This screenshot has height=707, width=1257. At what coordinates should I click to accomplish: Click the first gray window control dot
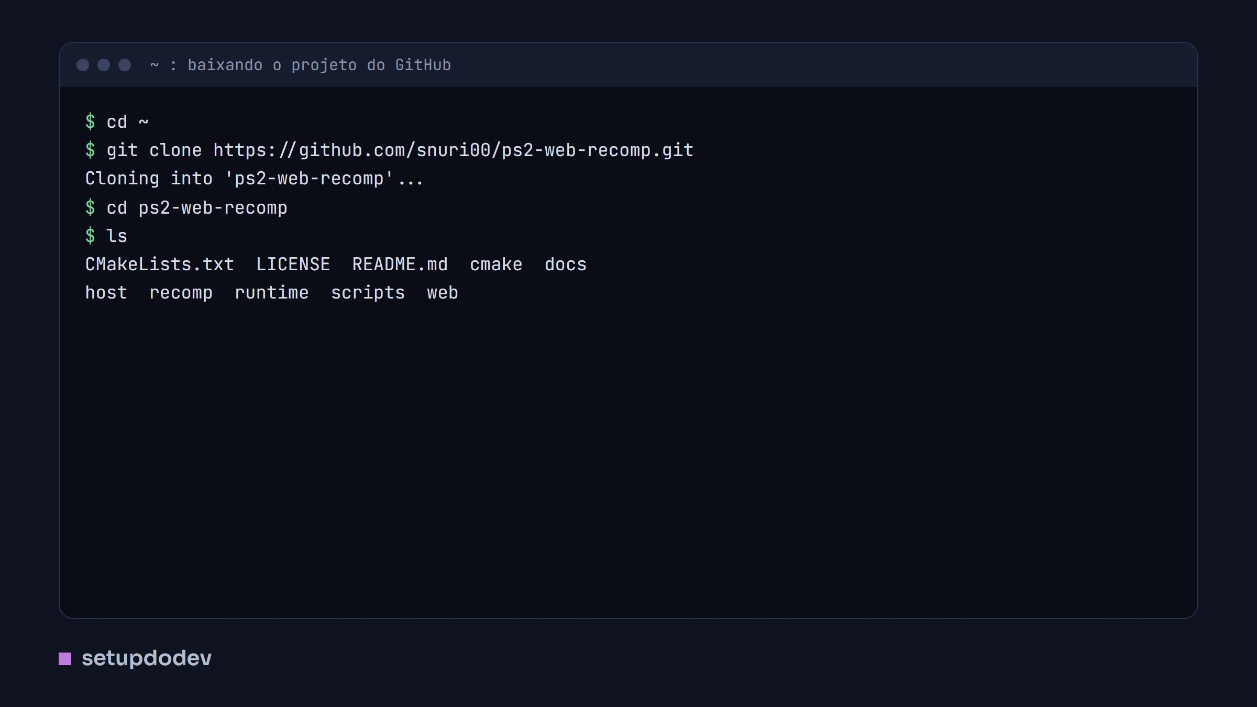point(83,65)
